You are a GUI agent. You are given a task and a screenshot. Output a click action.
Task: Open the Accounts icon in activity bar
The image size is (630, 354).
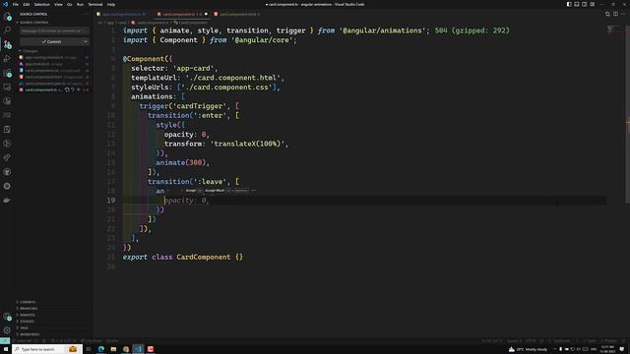point(7,317)
